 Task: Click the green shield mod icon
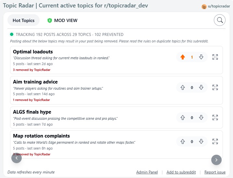pos(50,20)
